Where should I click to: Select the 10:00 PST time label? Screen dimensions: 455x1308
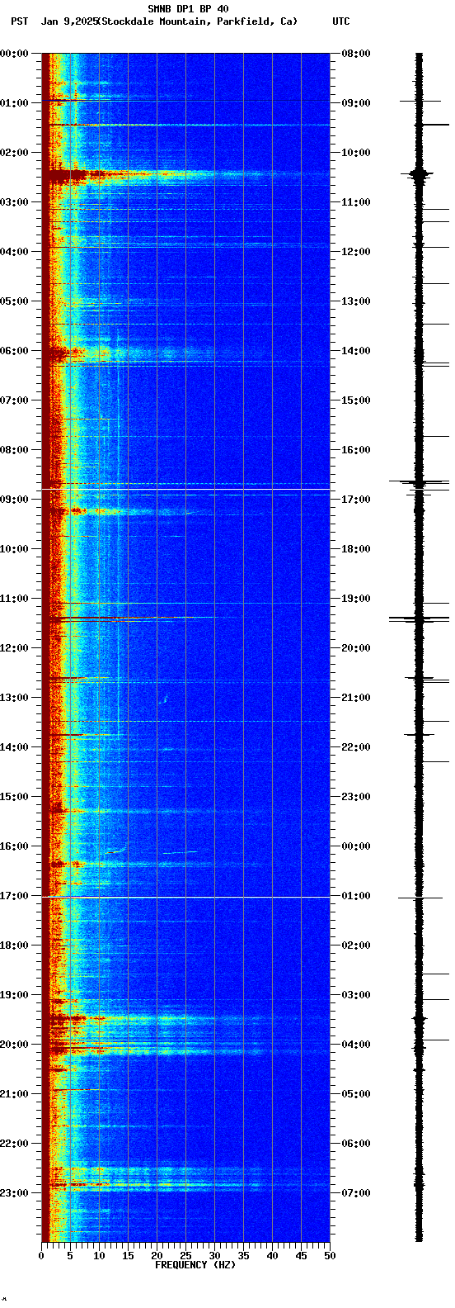(x=14, y=549)
